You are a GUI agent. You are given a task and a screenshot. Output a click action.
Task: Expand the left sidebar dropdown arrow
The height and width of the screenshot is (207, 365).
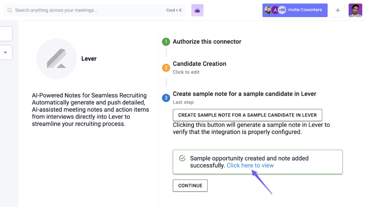pos(5,52)
